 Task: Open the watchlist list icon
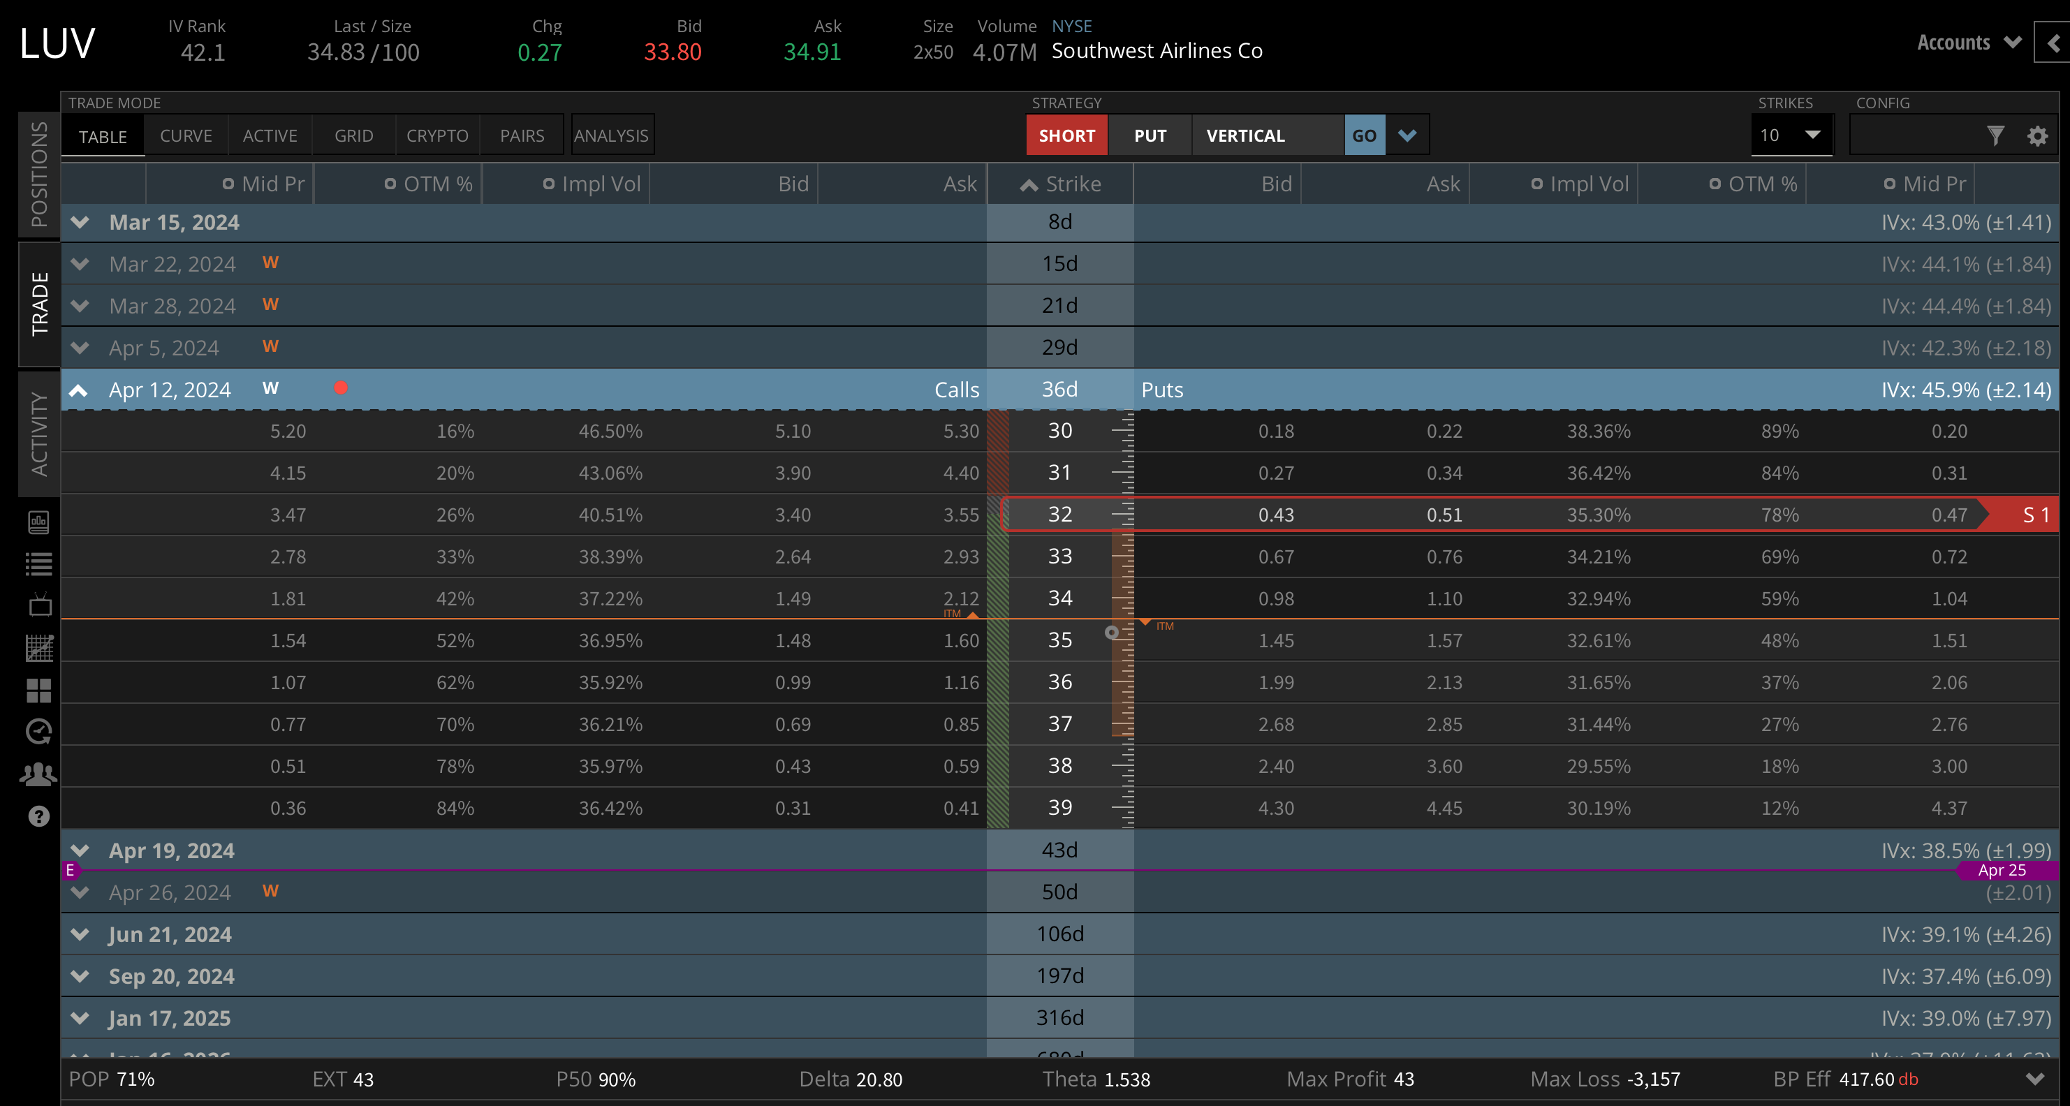(x=38, y=564)
